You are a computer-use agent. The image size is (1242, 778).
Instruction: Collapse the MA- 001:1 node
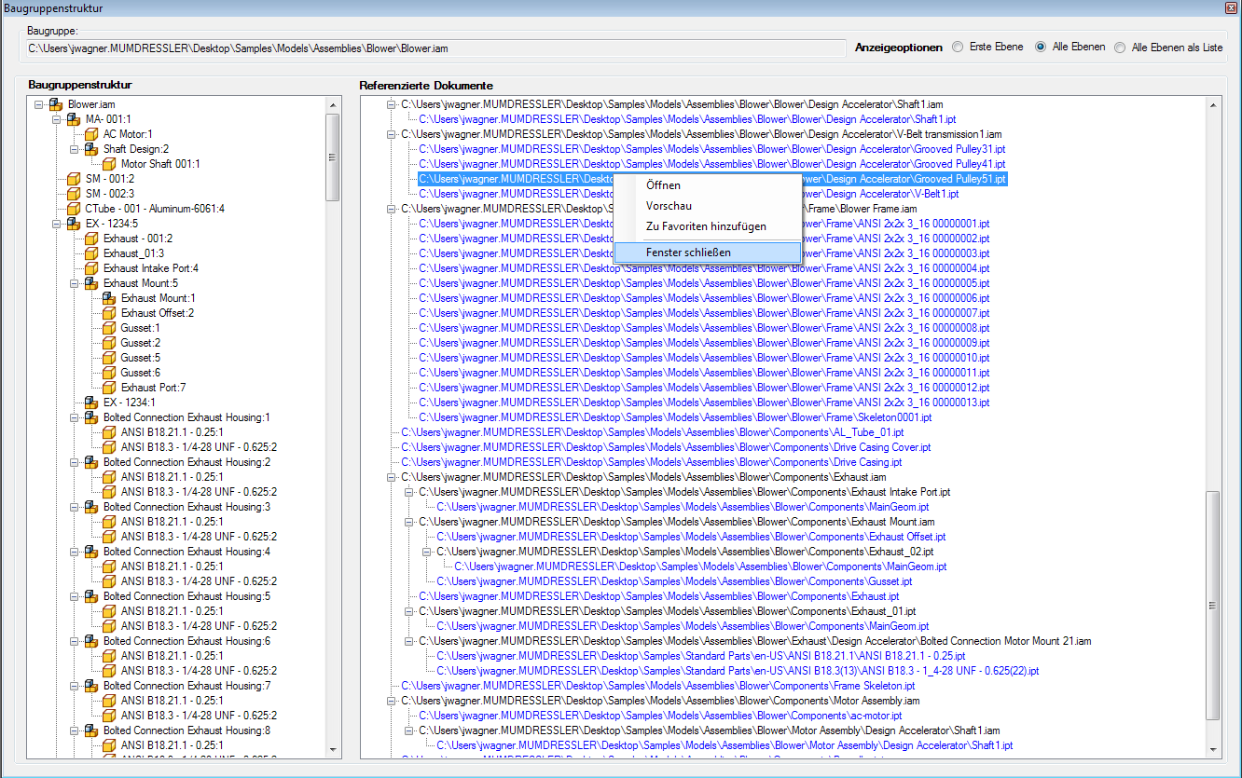57,119
